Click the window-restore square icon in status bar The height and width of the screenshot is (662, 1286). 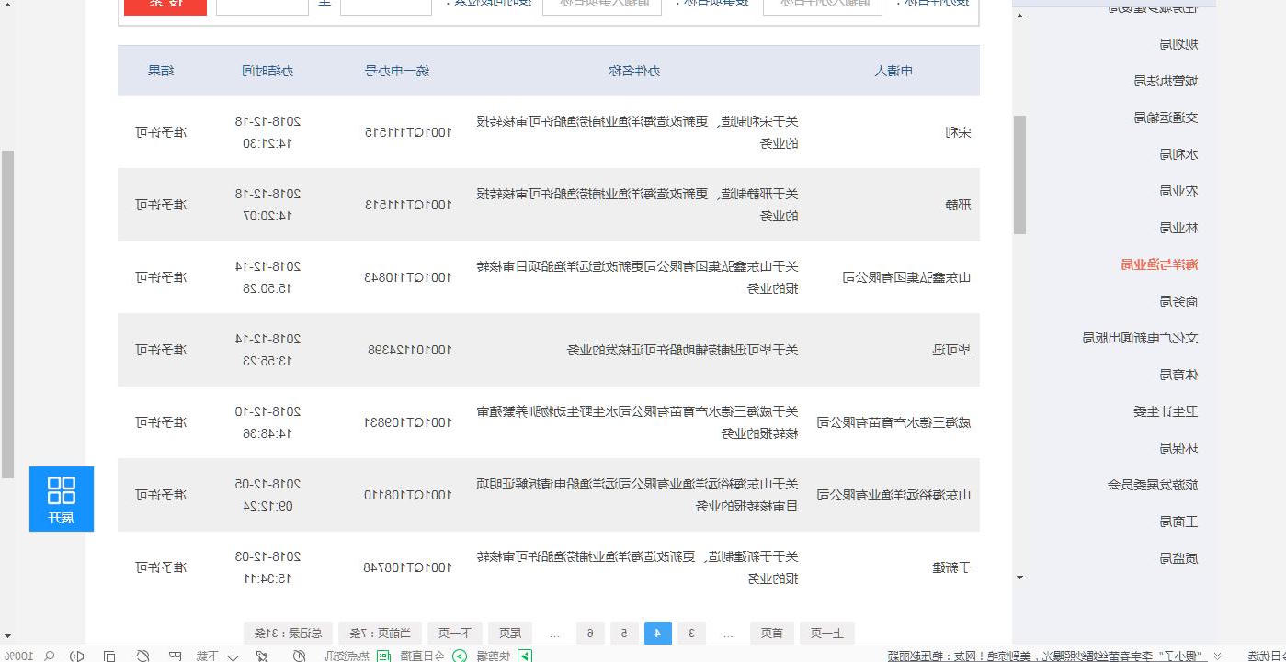click(108, 656)
